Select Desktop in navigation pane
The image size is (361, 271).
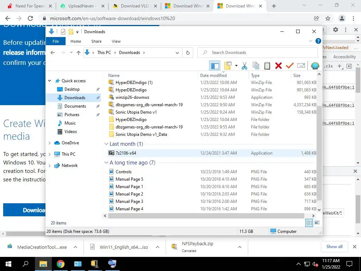click(72, 89)
